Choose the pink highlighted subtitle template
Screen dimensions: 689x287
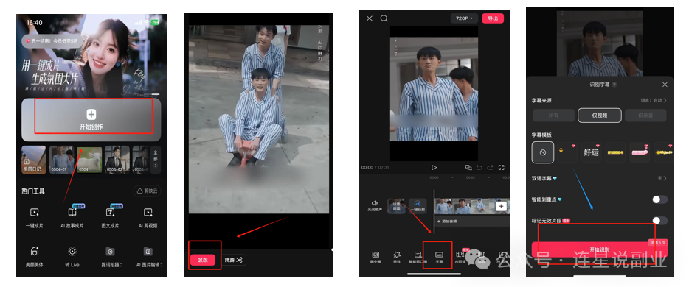(x=640, y=152)
